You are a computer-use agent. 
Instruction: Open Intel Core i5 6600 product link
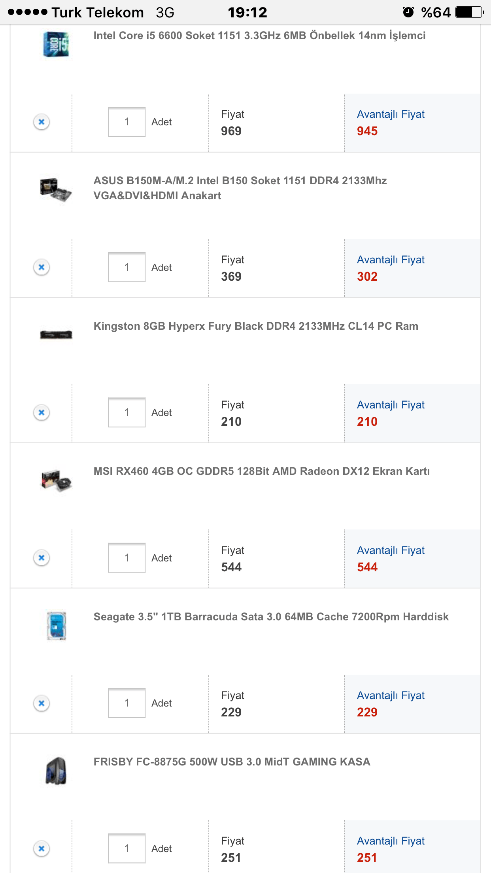point(259,36)
